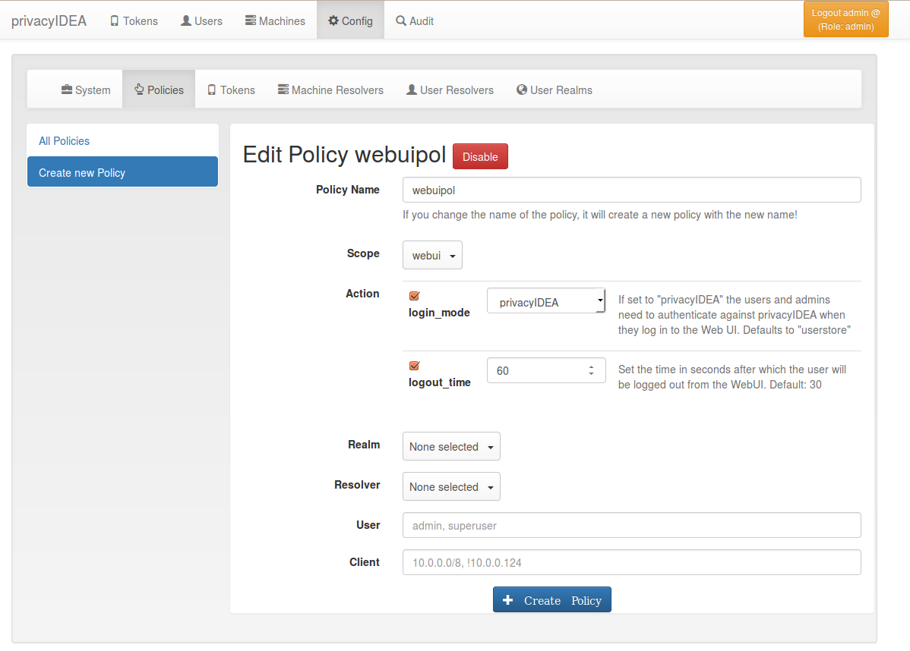Open User Realms via the globe icon
The height and width of the screenshot is (651, 910).
[521, 90]
